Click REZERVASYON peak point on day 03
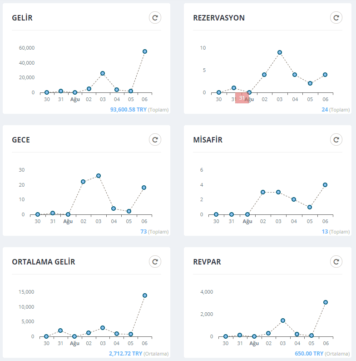 (280, 52)
